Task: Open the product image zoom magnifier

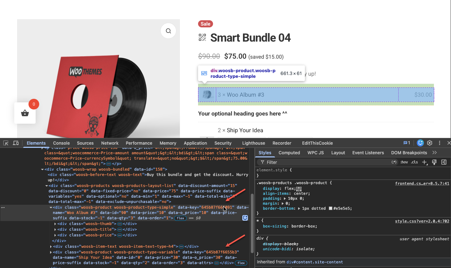Action: (168, 31)
